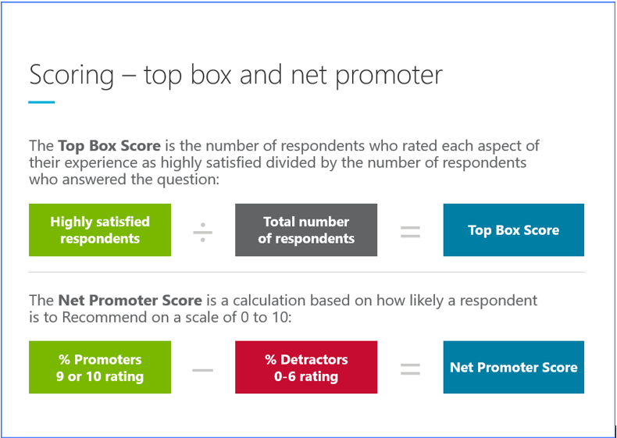This screenshot has width=617, height=438.
Task: Click the division sign symbol
Action: click(202, 232)
